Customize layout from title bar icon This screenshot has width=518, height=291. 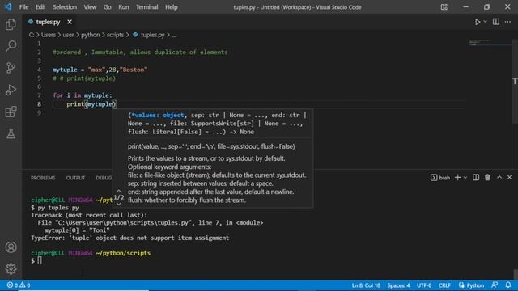click(x=444, y=7)
